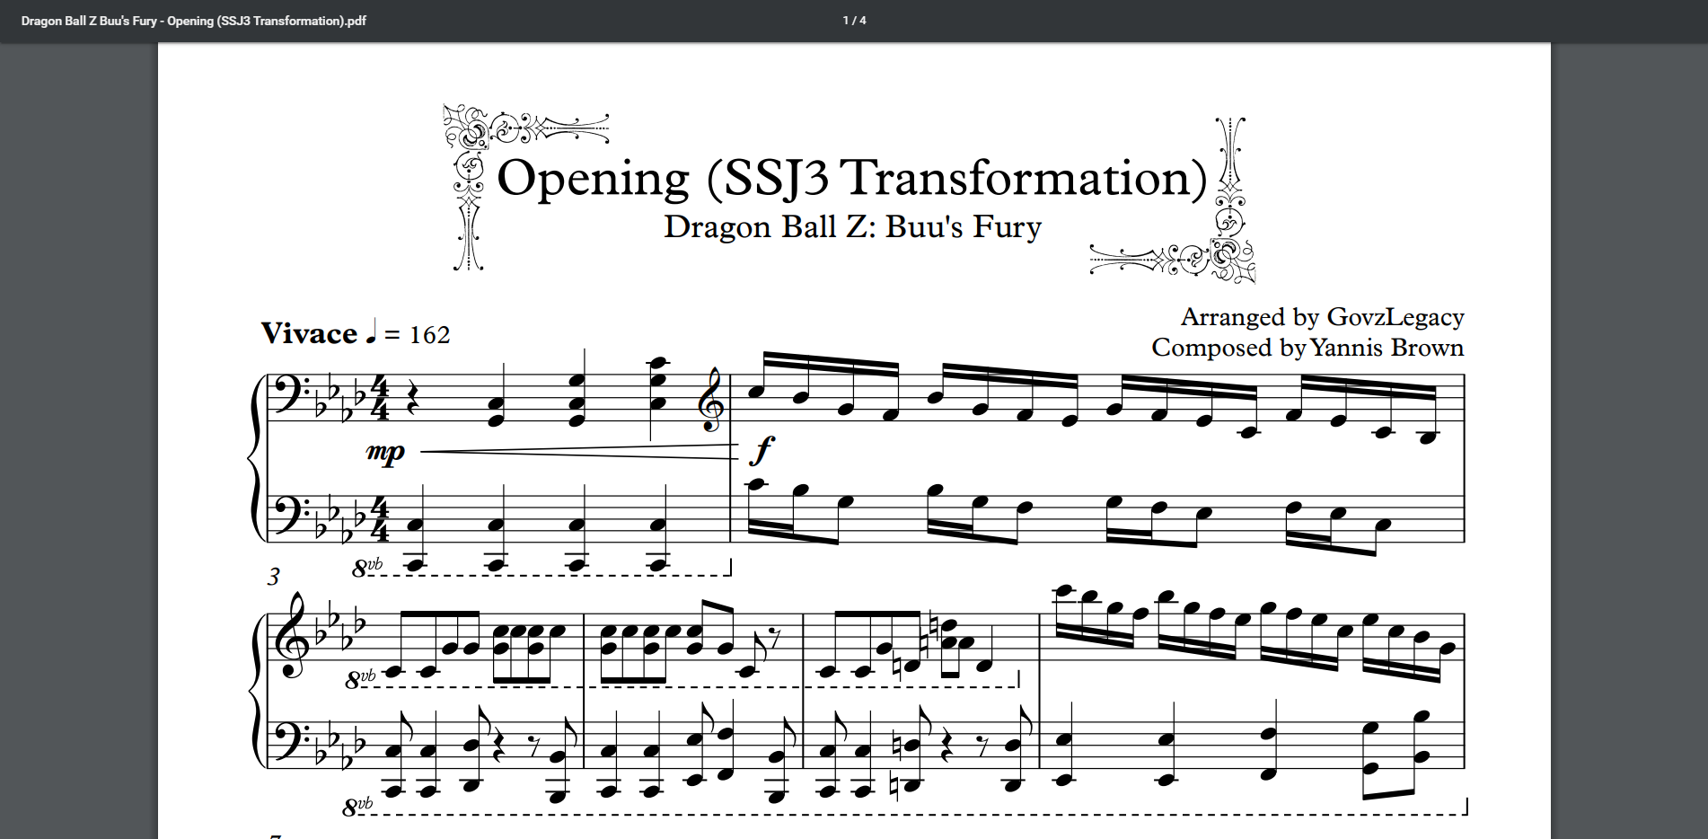Click the Arranged by GovzLegacy credit
Viewport: 1708px width, 839px height.
point(1321,317)
